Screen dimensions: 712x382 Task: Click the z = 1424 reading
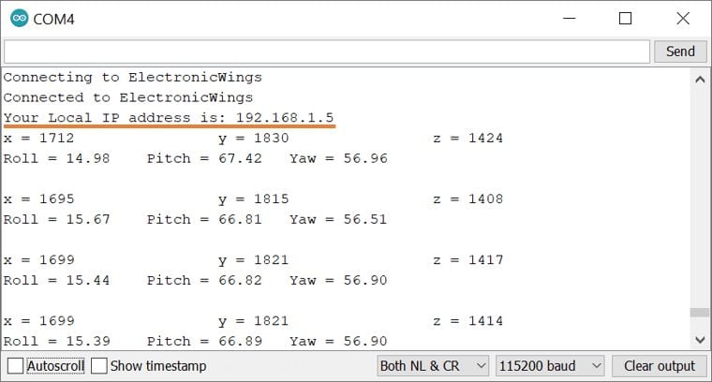click(x=467, y=139)
